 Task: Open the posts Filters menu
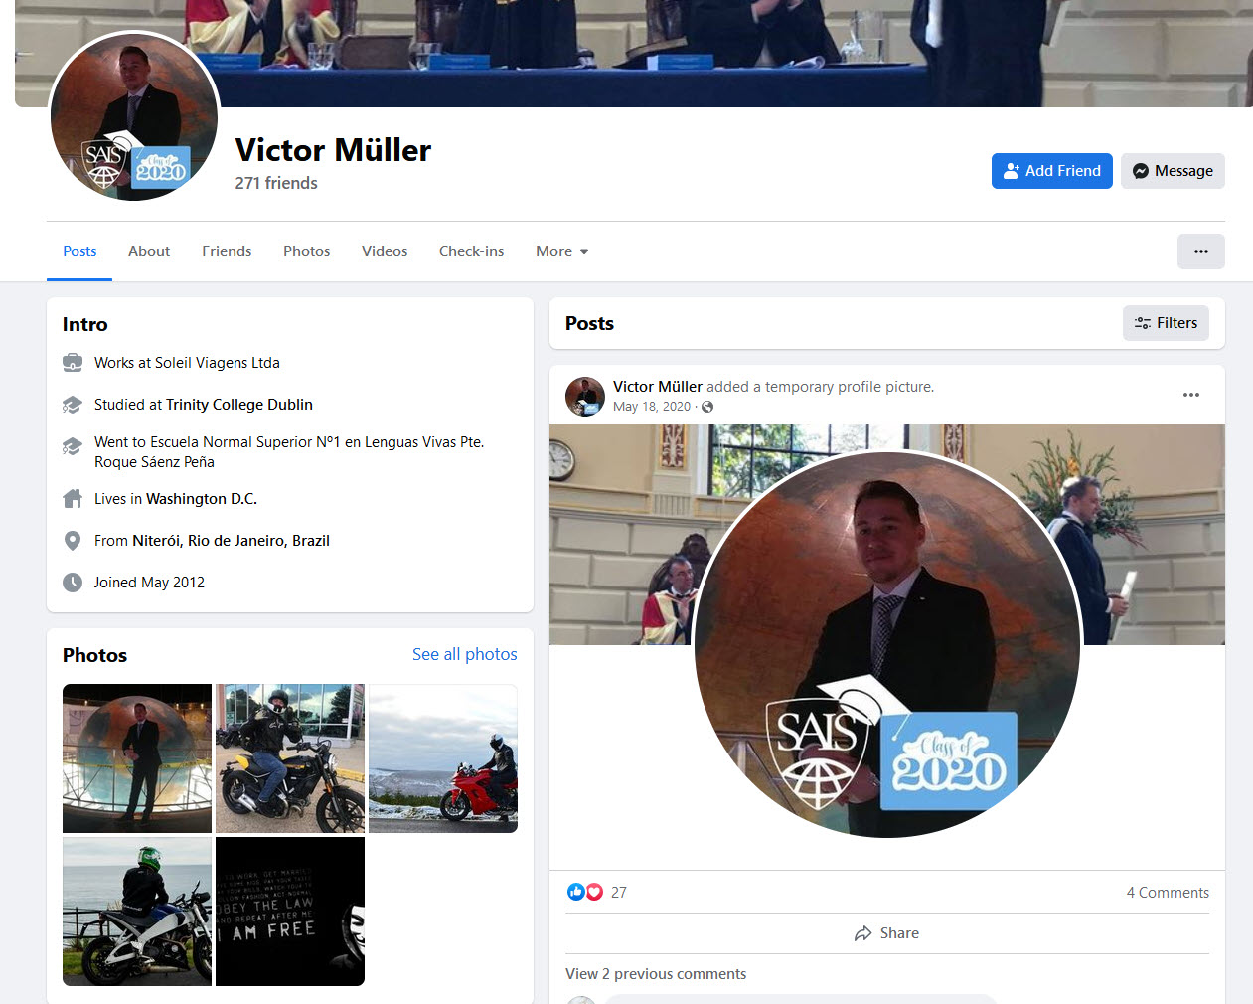1166,323
